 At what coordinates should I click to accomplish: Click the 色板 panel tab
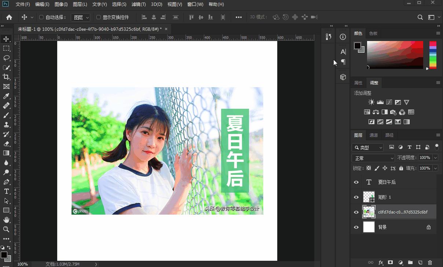coord(373,33)
